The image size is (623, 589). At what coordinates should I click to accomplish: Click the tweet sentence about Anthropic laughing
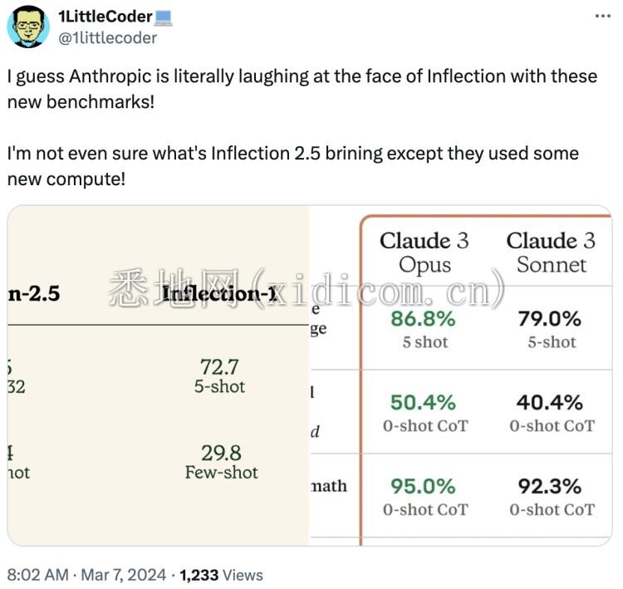[x=302, y=88]
